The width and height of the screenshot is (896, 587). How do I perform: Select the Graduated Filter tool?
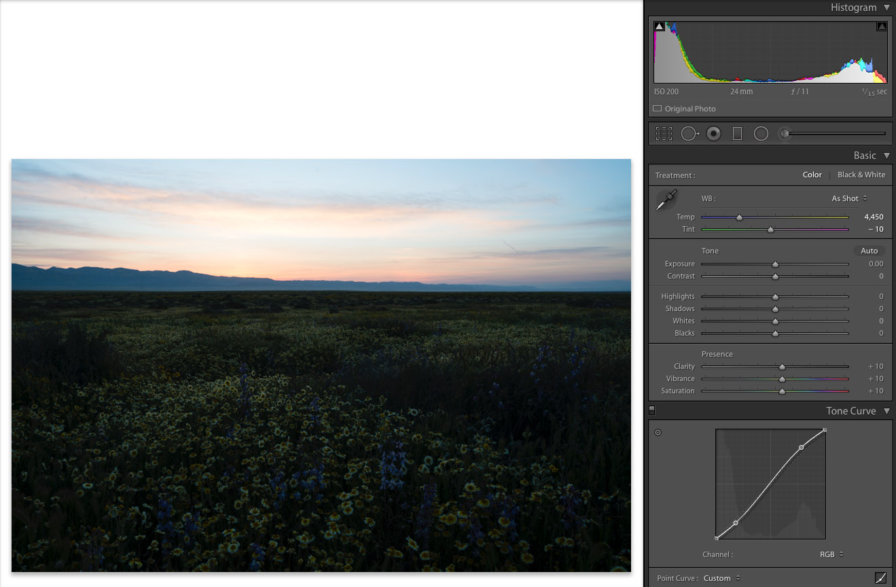737,134
